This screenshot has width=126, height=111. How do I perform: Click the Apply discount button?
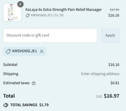110,35
